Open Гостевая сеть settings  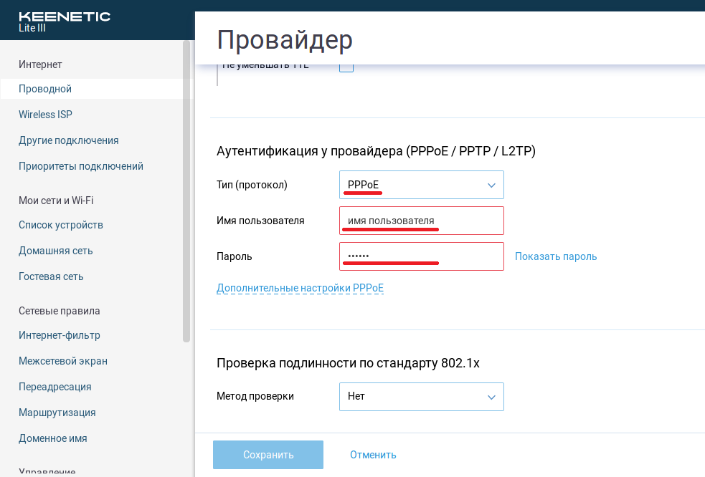tap(51, 276)
